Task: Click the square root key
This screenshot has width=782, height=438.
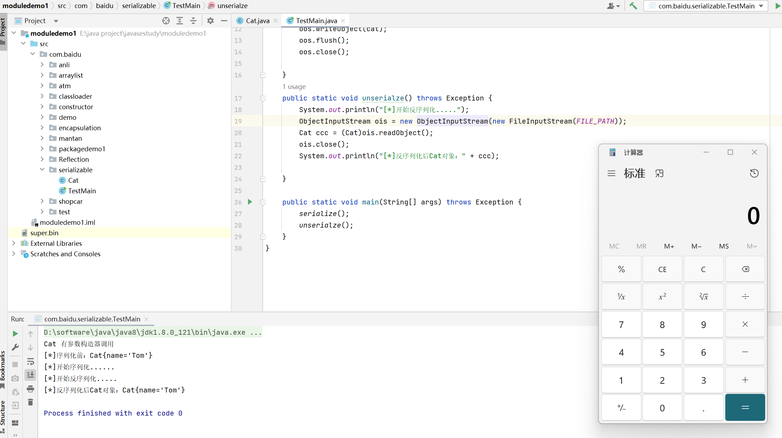Action: coord(704,297)
